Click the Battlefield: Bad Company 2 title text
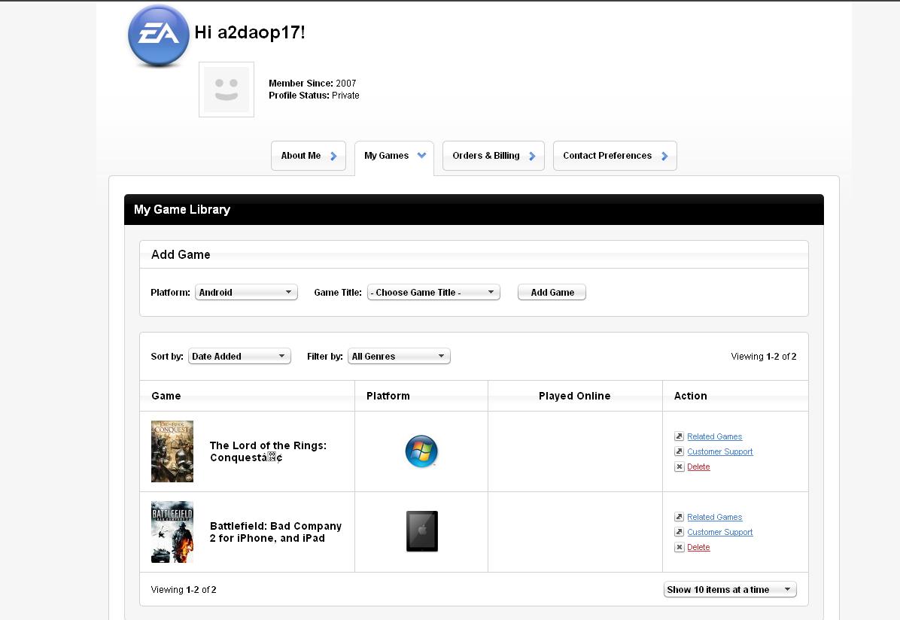Viewport: 900px width, 620px height. 275,532
